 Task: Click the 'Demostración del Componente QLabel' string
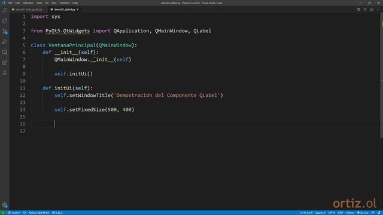point(167,96)
